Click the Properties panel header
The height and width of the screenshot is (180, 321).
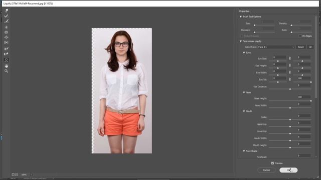point(244,11)
